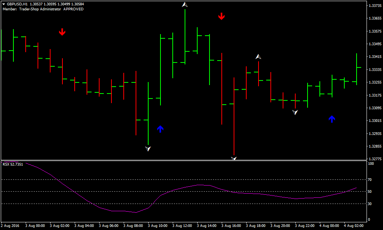The height and width of the screenshot is (230, 383).
Task: Select the RSX 52.7351 indicator label
Action: point(13,164)
